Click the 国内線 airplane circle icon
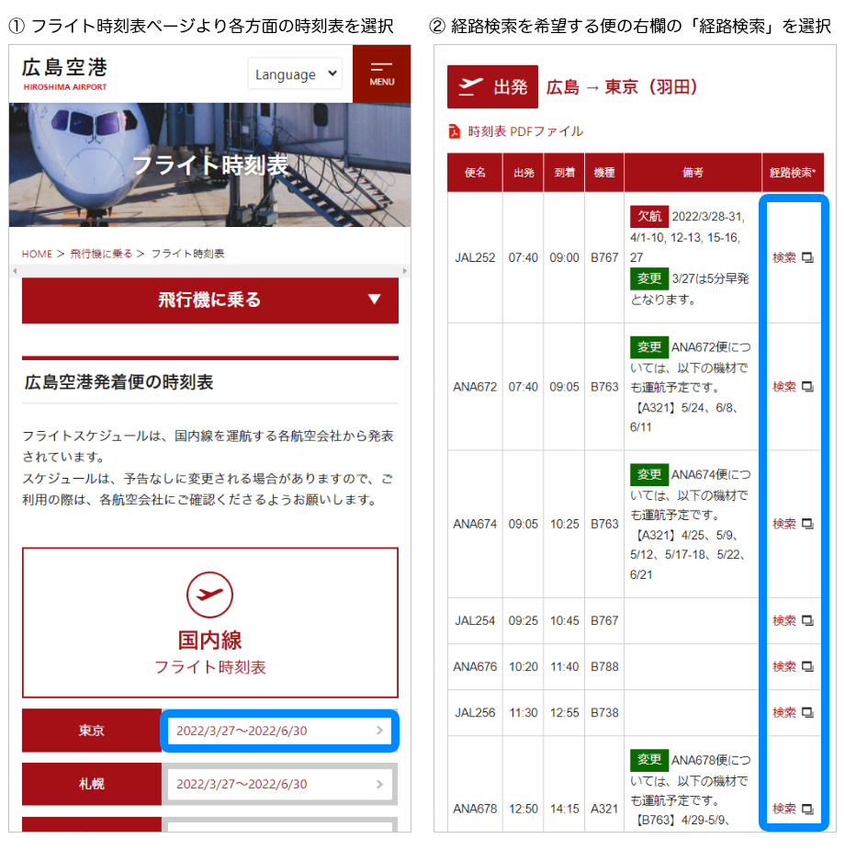This screenshot has height=850, width=845. (209, 595)
